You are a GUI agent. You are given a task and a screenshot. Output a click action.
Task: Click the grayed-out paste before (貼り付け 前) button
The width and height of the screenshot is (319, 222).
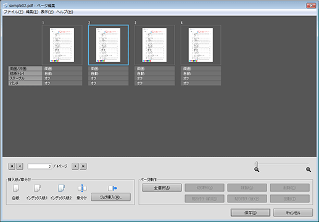[x=204, y=199]
